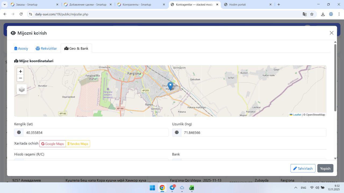Open the map layers control
Screen dimensions: 344x193
[22, 89]
